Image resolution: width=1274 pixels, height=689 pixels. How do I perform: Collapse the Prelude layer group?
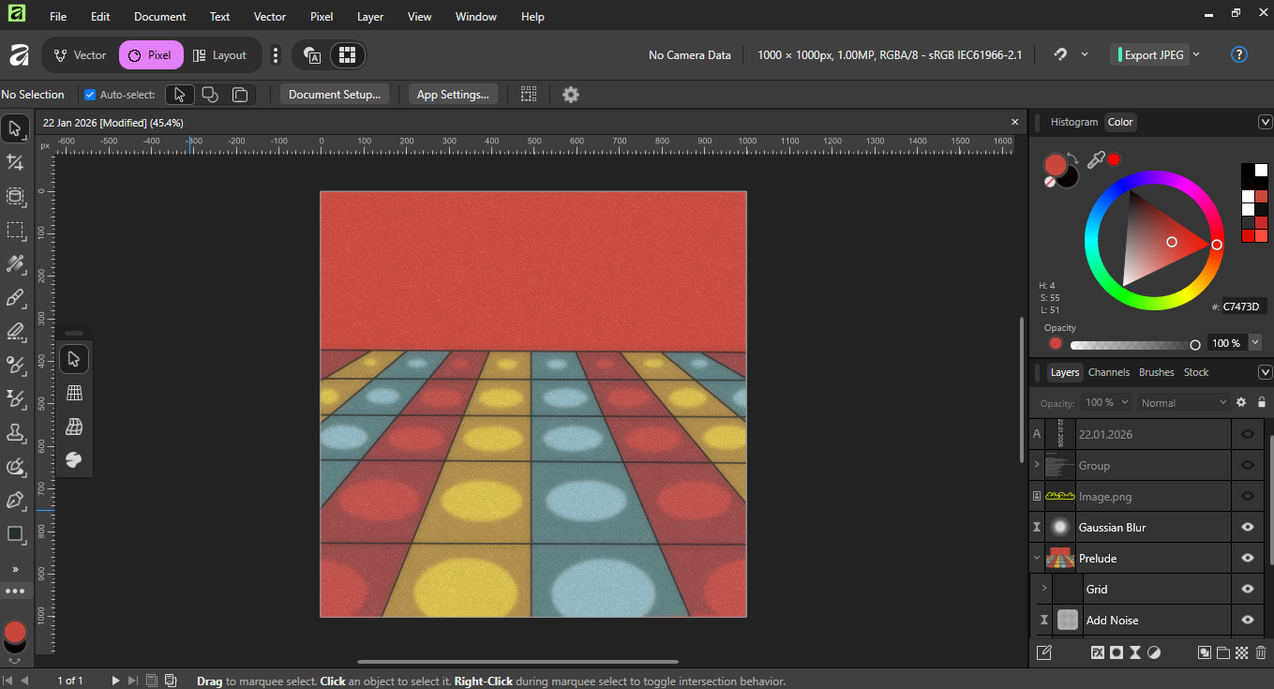click(x=1037, y=558)
